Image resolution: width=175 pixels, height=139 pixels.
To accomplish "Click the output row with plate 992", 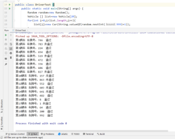I will (x=34, y=115).
